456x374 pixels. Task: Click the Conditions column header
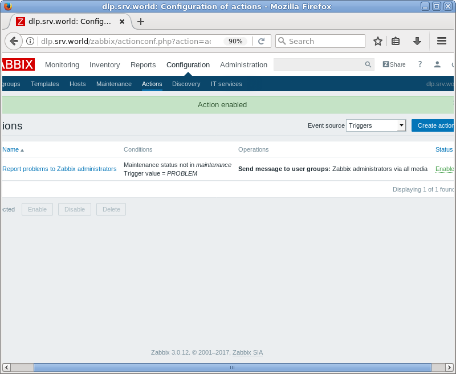point(138,149)
